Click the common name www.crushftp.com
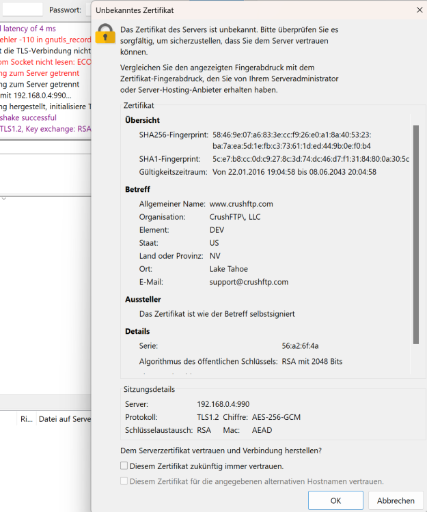 [x=241, y=203]
